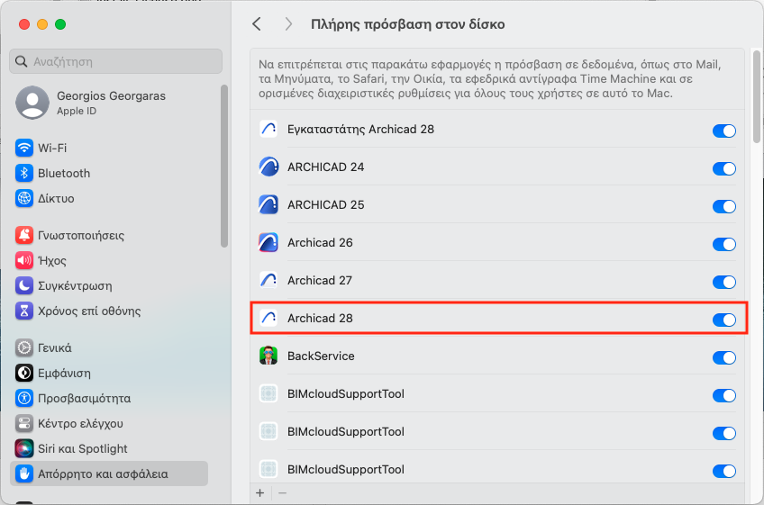Click the magnifier icon in search field
The width and height of the screenshot is (764, 505).
point(21,62)
